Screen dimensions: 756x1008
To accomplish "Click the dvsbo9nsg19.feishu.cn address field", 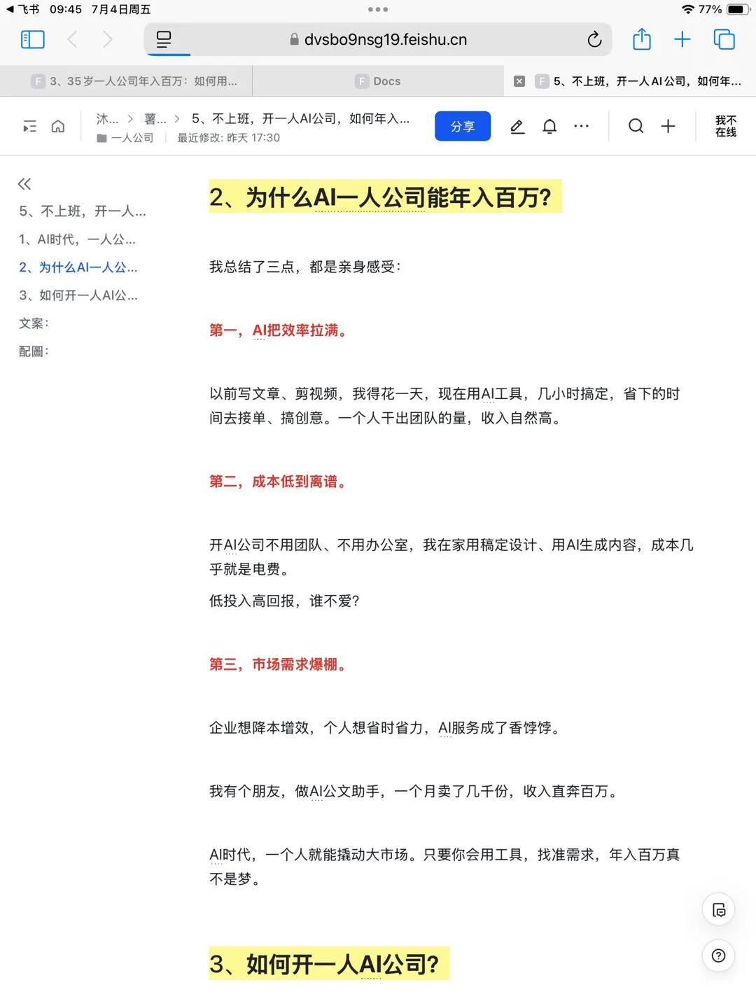I will [378, 39].
